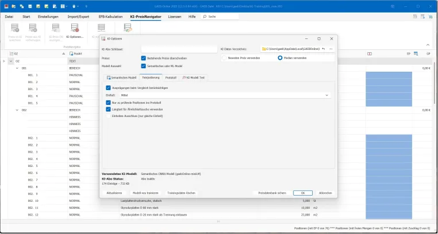The height and width of the screenshot is (234, 438).
Task: Click the search magnifier icon in the ribbon
Action: coord(205,17)
